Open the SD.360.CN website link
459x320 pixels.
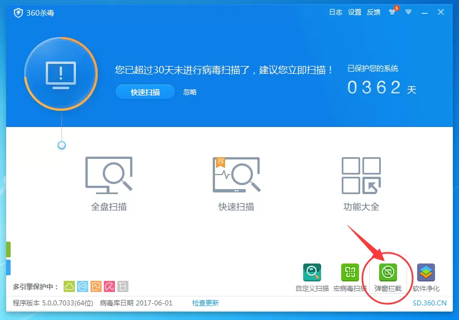(x=429, y=303)
